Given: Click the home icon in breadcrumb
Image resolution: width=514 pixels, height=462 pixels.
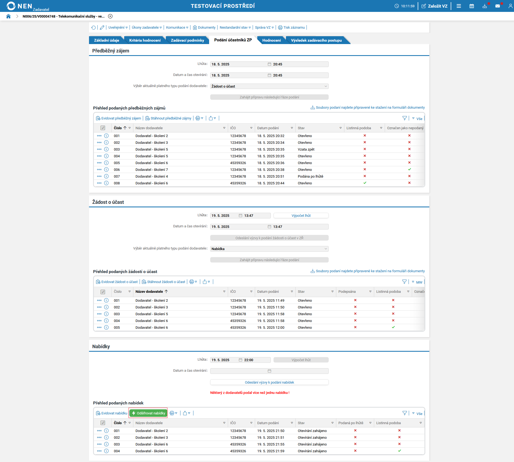Looking at the screenshot, I should pyautogui.click(x=8, y=16).
